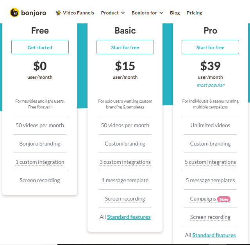
Task: Click 3 custom integrations in Basic plan
Action: pyautogui.click(x=125, y=162)
